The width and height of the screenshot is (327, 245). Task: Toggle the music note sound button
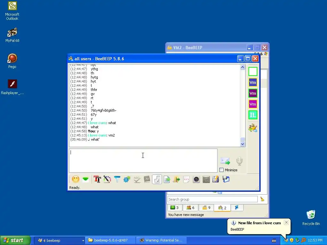(x=157, y=179)
